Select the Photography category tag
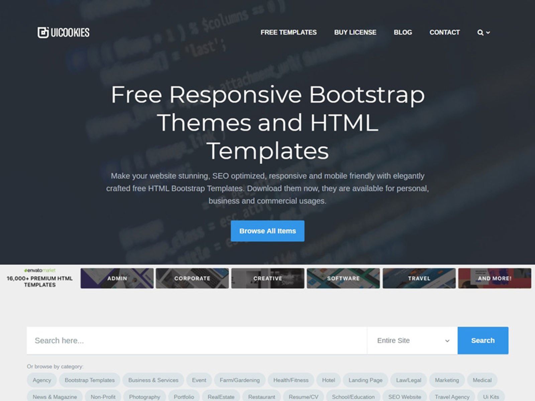Image resolution: width=535 pixels, height=401 pixels. click(144, 396)
